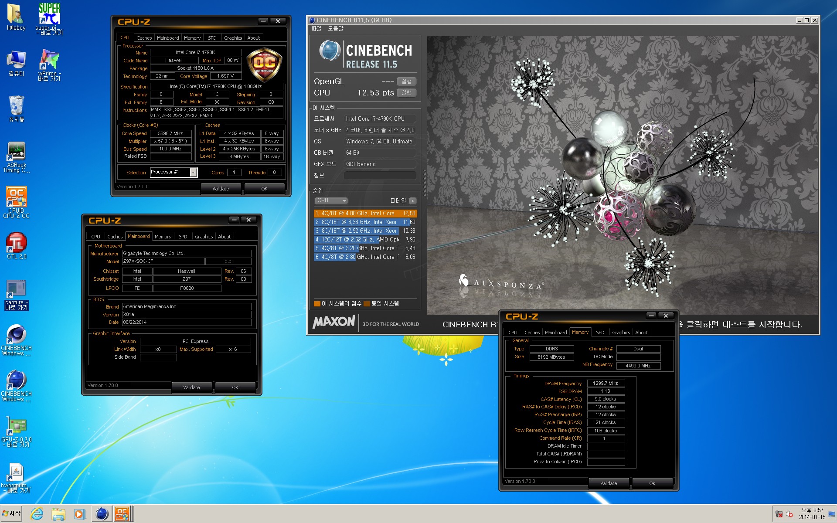The width and height of the screenshot is (837, 523).
Task: Switch to CPU-Z OC from the taskbar
Action: [122, 514]
